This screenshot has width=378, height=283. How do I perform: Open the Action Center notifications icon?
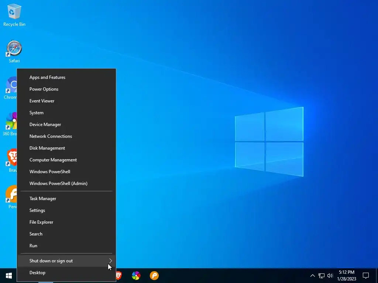[366, 276]
